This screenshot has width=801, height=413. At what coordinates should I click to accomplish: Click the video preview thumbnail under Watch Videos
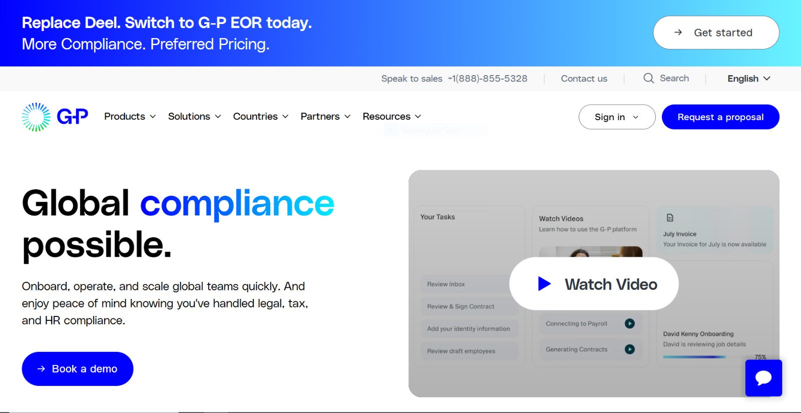[x=591, y=252]
